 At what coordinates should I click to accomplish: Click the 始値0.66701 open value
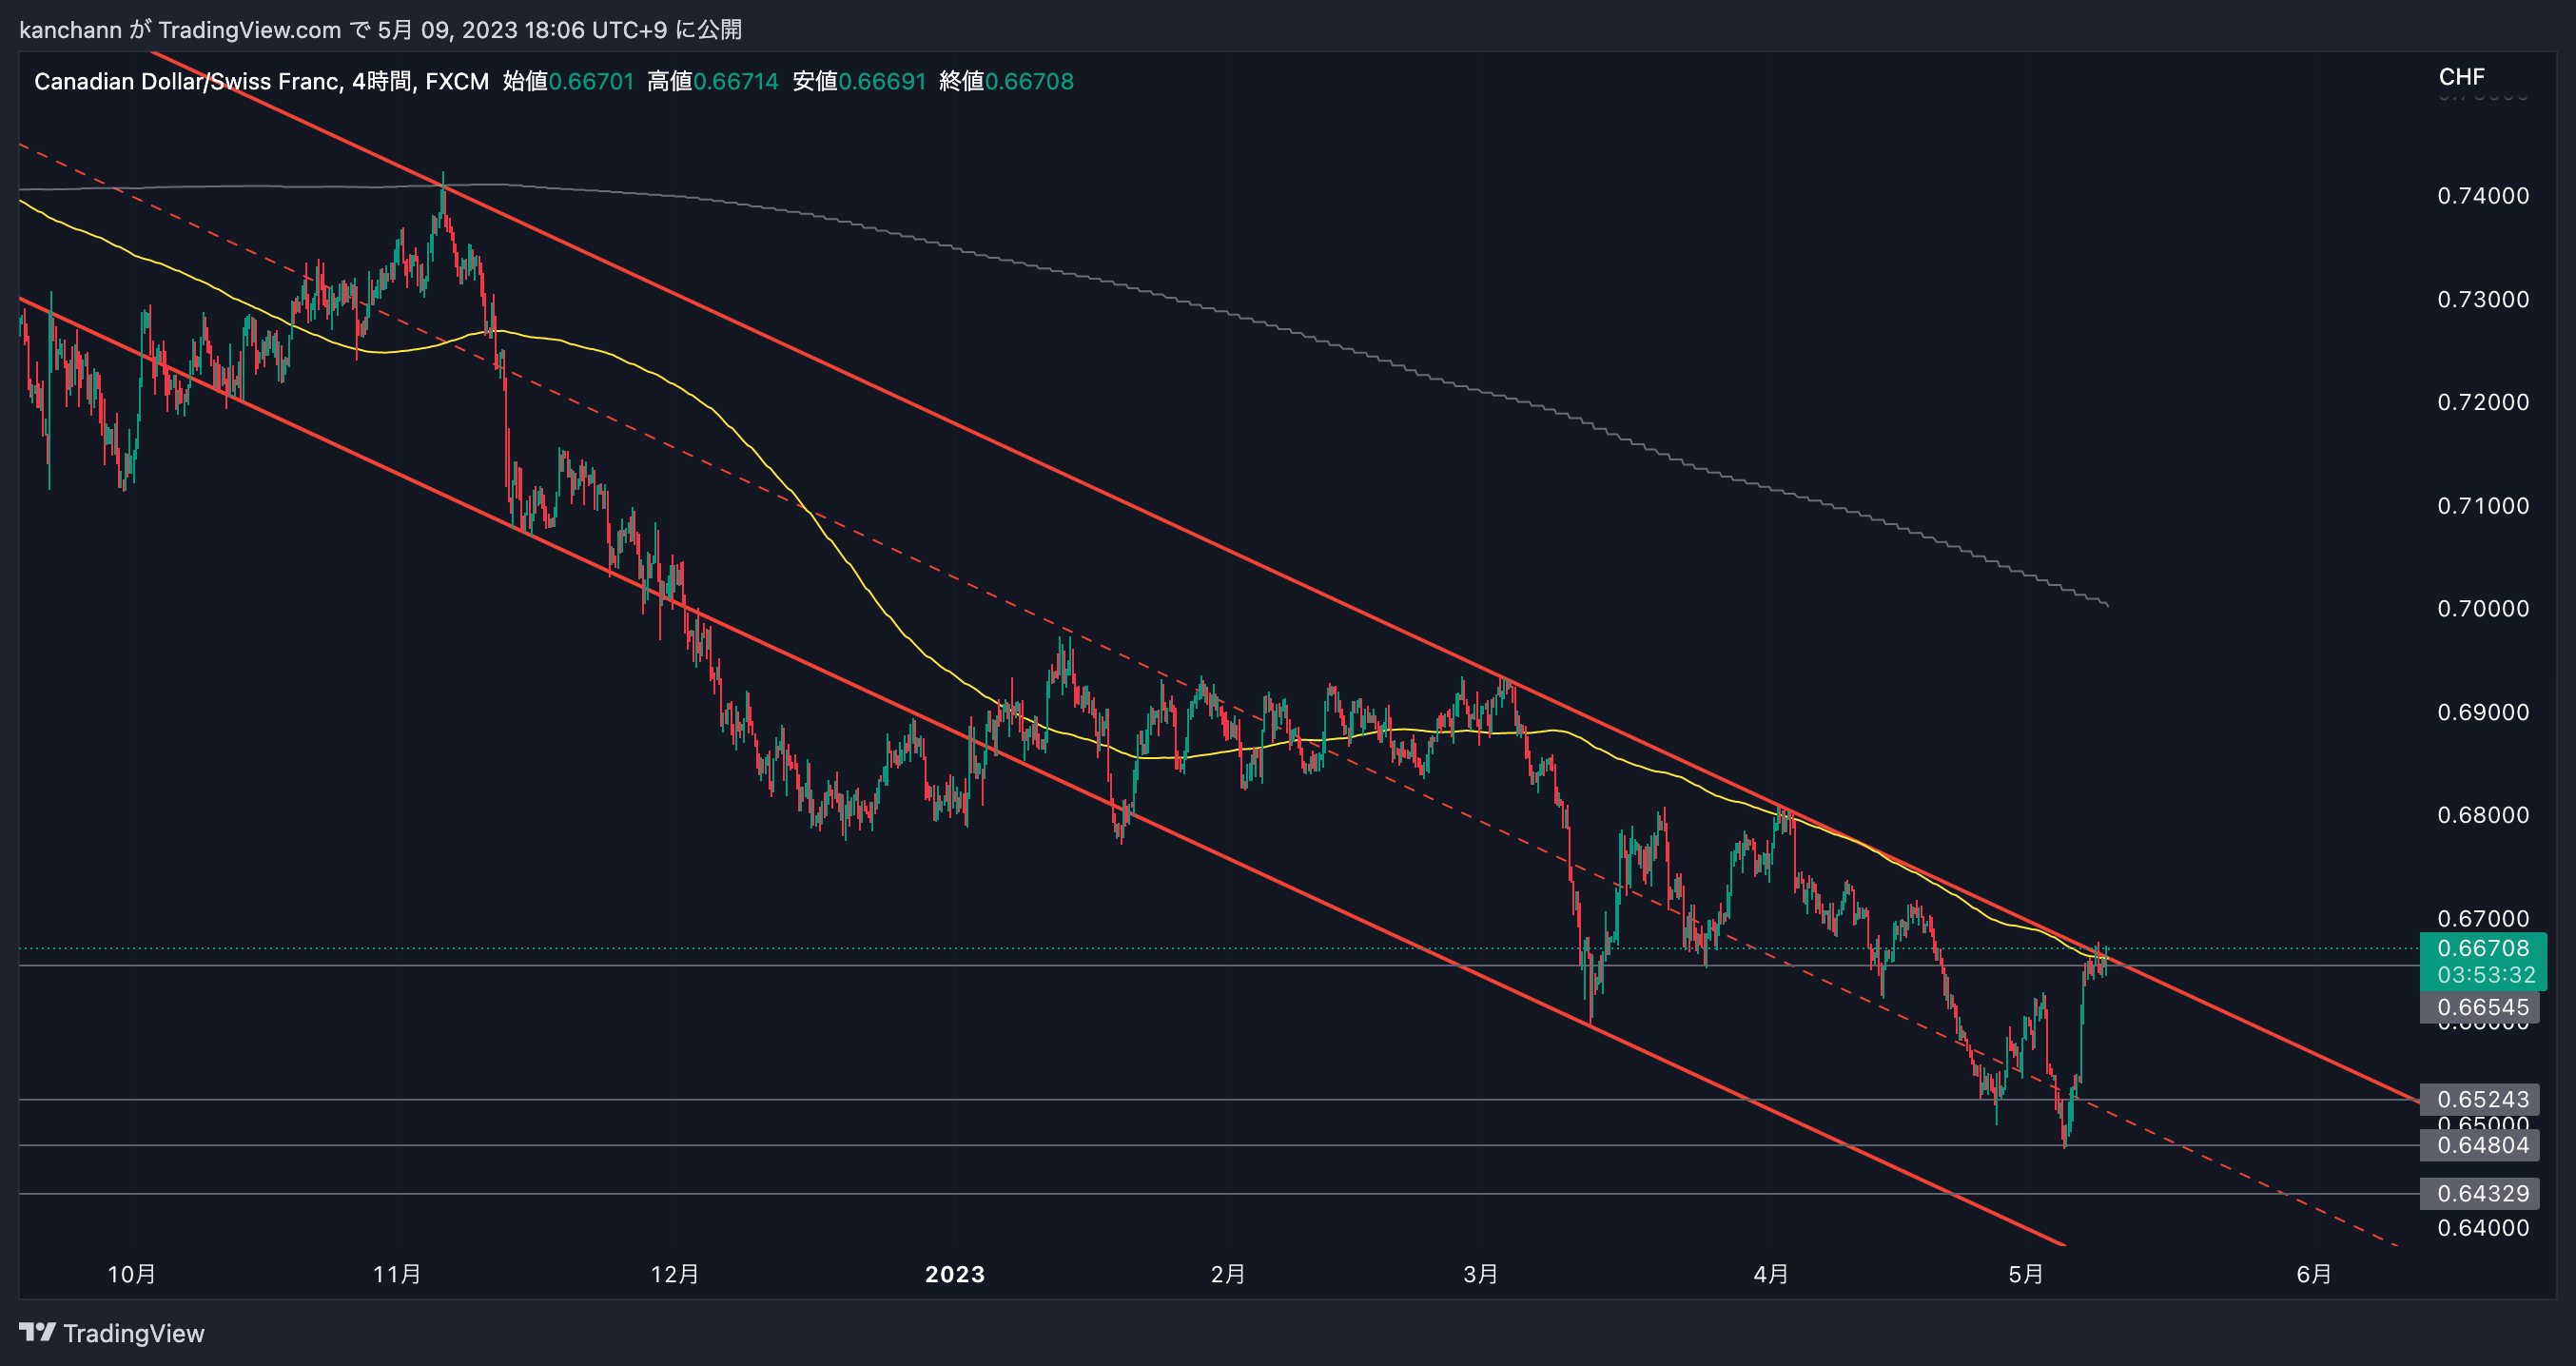tap(568, 81)
